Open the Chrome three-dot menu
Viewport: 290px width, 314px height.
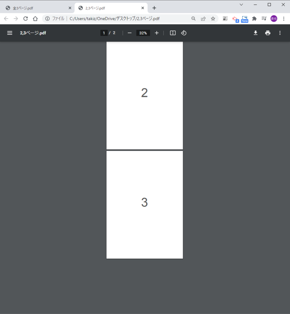pos(284,19)
